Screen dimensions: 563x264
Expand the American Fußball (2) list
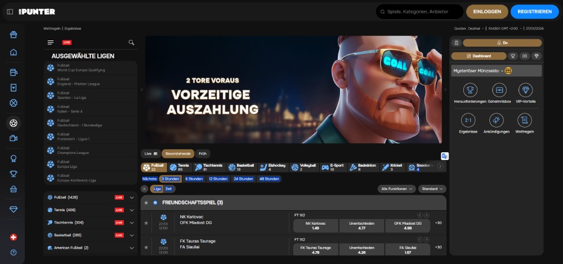132,248
